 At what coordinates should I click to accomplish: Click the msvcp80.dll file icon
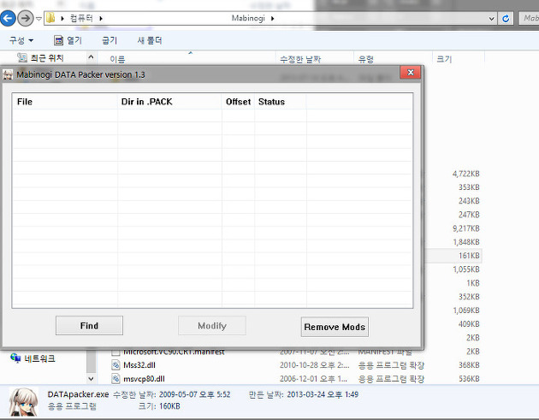pyautogui.click(x=115, y=379)
